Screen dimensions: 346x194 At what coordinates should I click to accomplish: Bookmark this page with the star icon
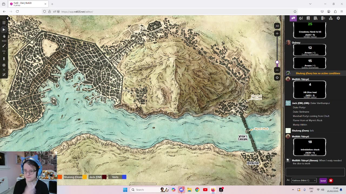295,12
